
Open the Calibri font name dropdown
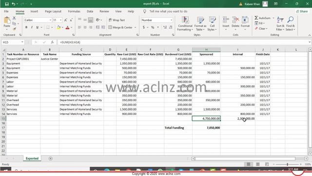pyautogui.click(x=50, y=20)
